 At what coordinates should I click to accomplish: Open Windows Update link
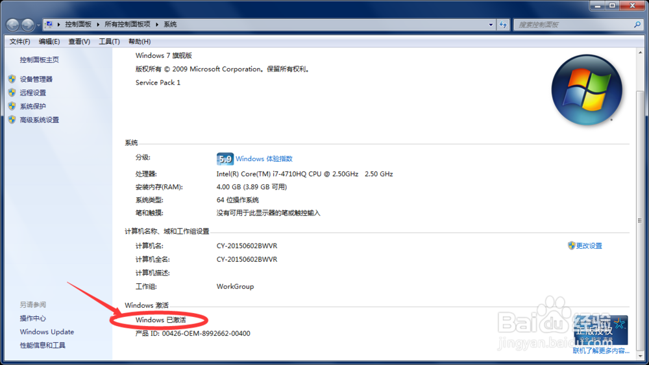(47, 332)
